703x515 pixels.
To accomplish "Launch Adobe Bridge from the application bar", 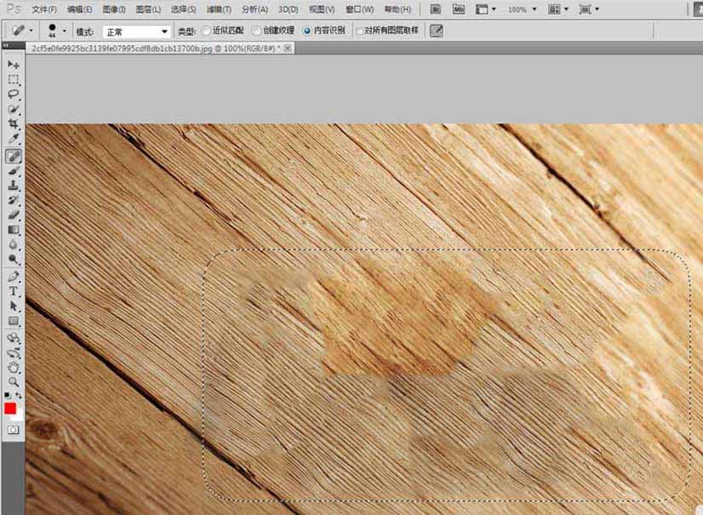I will click(435, 9).
